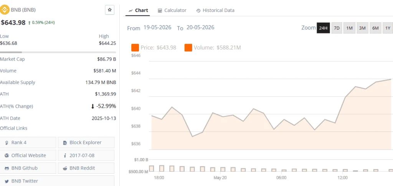Click the first volume bar near 18:00
Viewport: 393px width, 186px height.
coord(151,168)
